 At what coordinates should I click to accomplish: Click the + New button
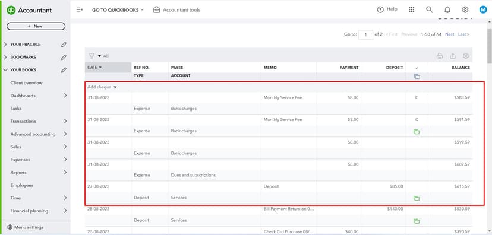[x=36, y=26]
